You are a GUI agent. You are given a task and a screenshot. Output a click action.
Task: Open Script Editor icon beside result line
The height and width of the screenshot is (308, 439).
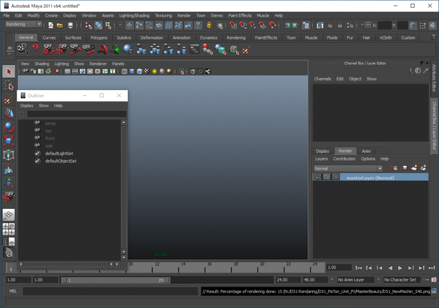click(434, 291)
